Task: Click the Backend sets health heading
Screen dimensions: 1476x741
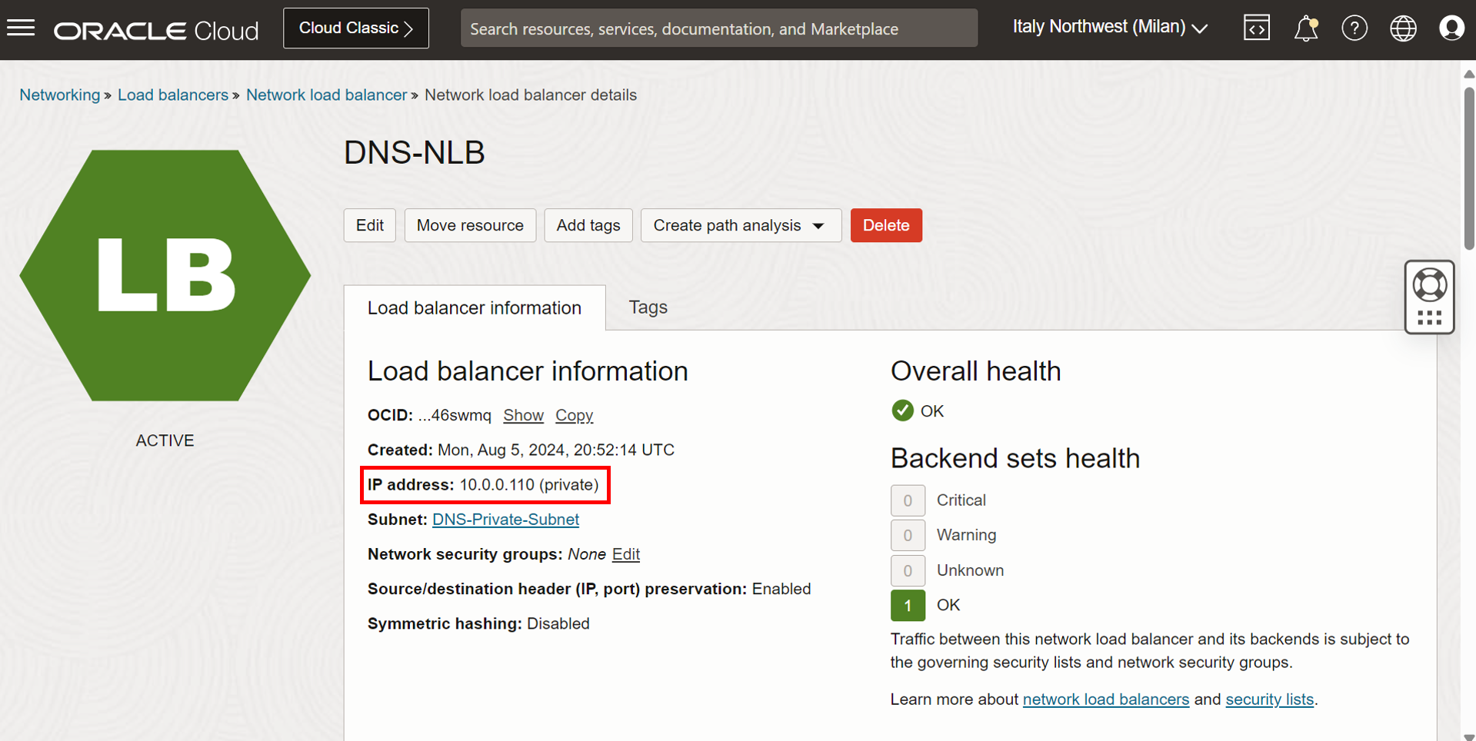Action: pyautogui.click(x=1015, y=458)
